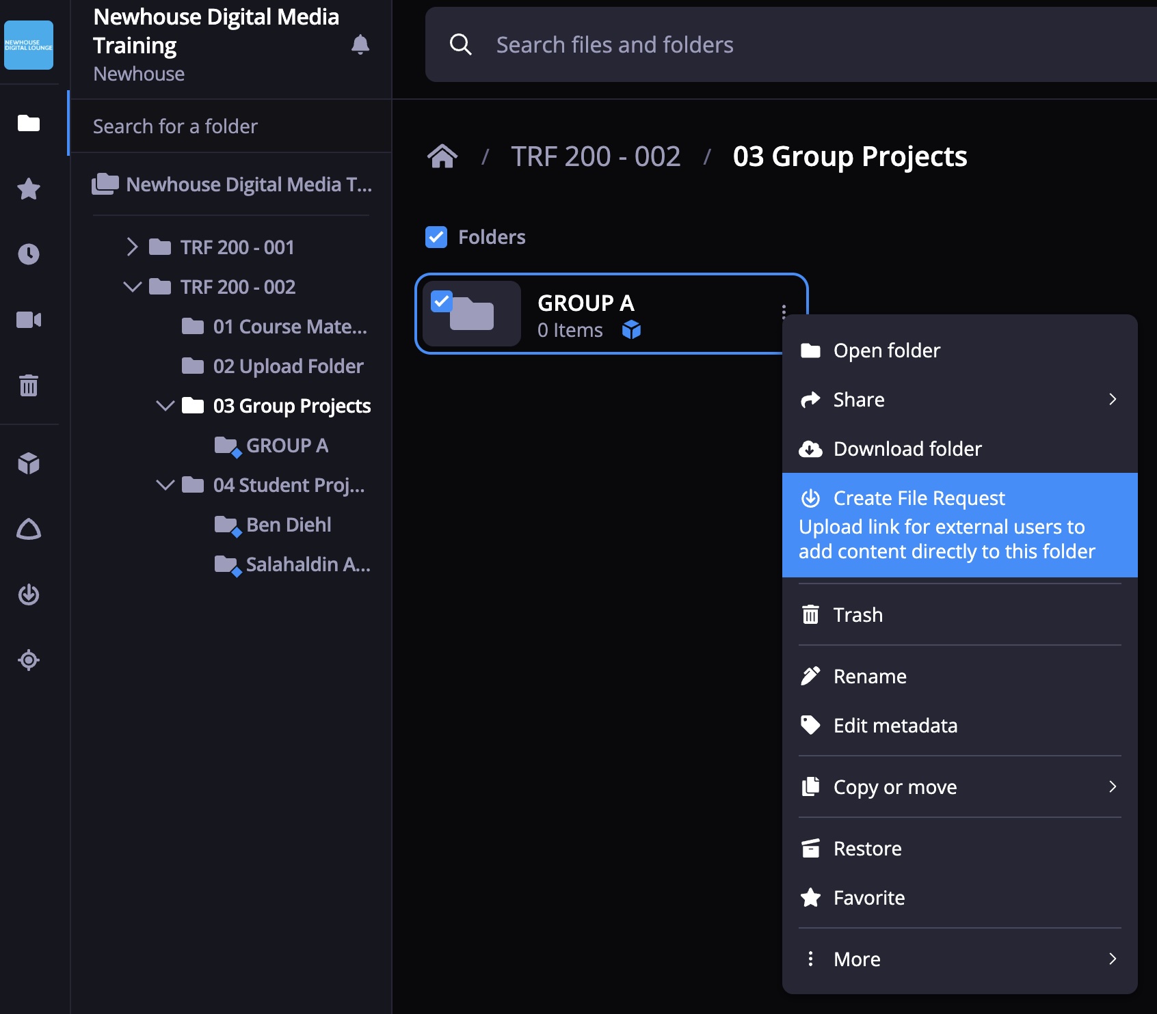Open the More menu entry
The image size is (1157, 1014).
pos(960,959)
